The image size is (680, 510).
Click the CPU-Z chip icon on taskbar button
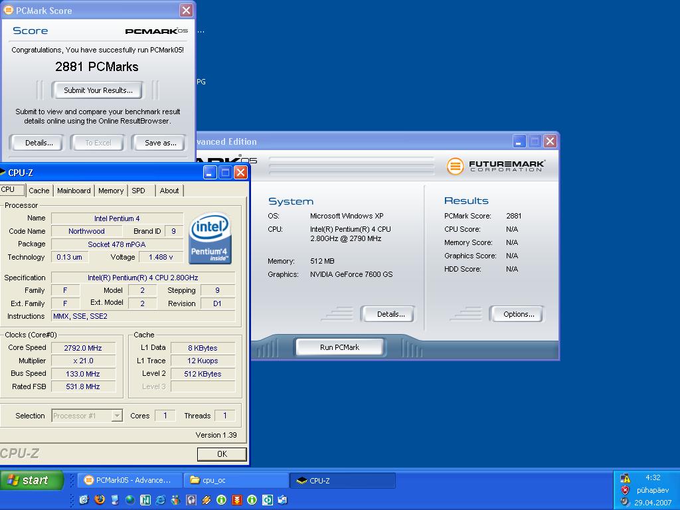coord(301,481)
